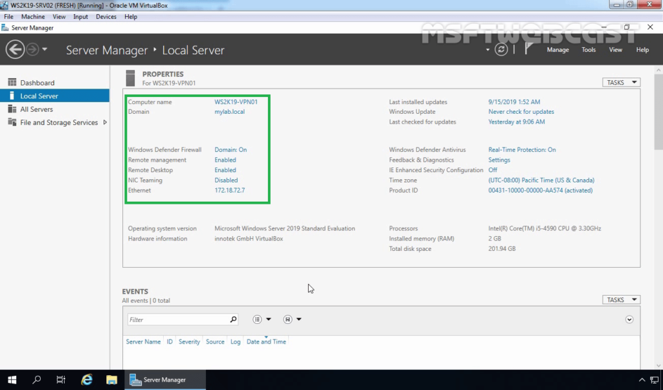663x390 pixels.
Task: Click the Product ID activated link
Action: [541, 190]
